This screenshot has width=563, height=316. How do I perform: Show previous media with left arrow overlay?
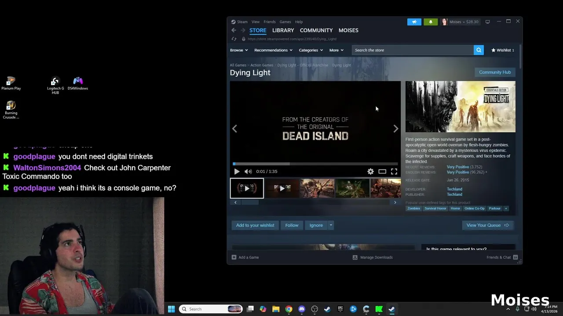(x=234, y=129)
